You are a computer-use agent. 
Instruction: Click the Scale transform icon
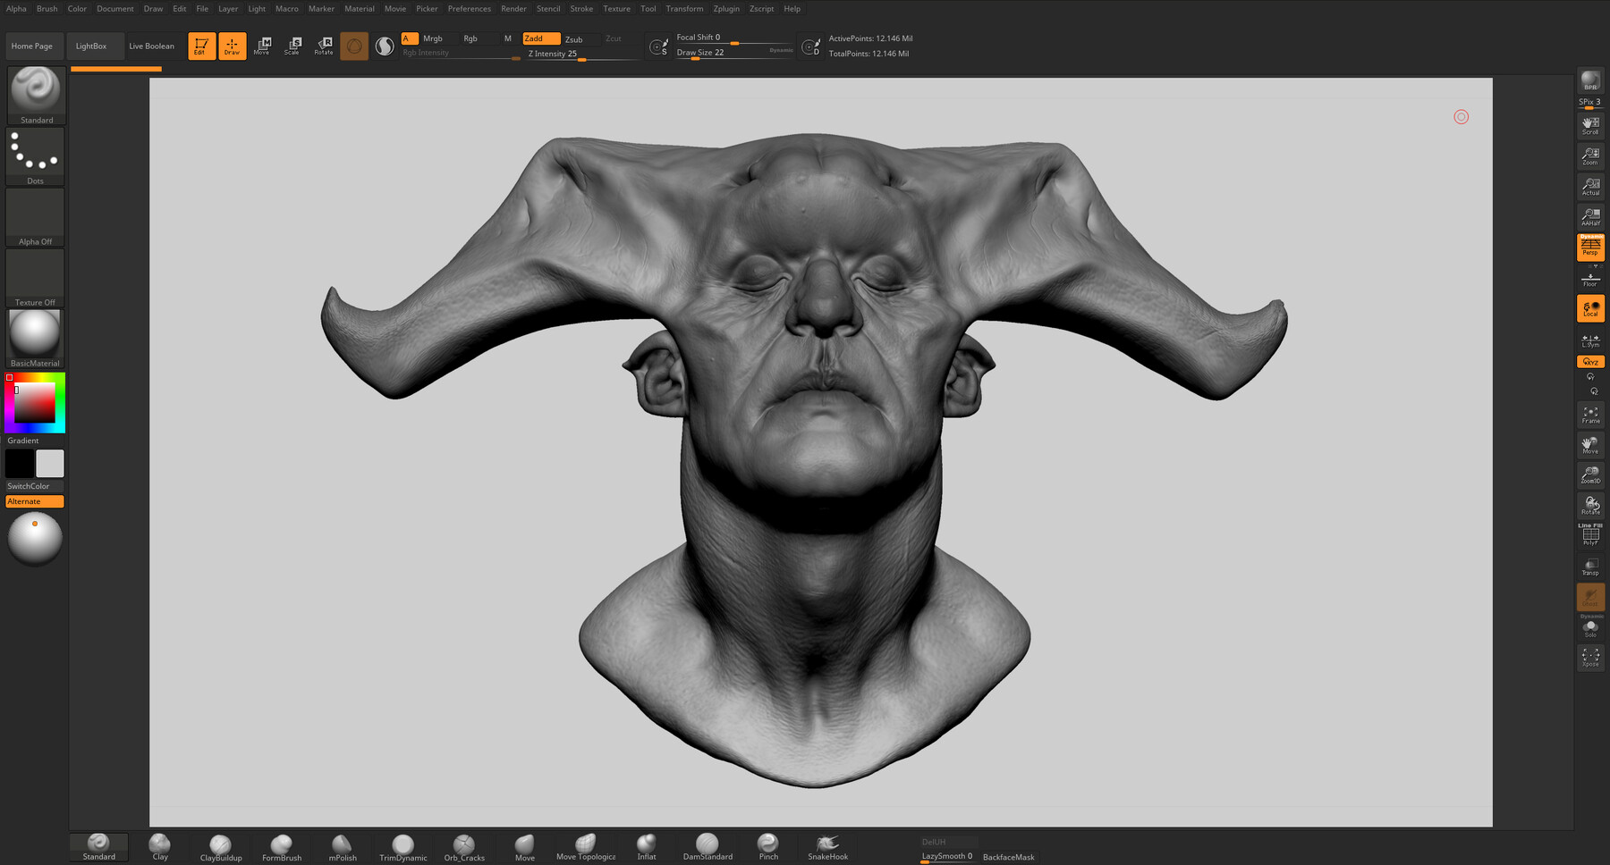292,46
